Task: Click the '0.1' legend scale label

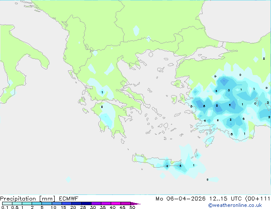Action: click(5, 207)
